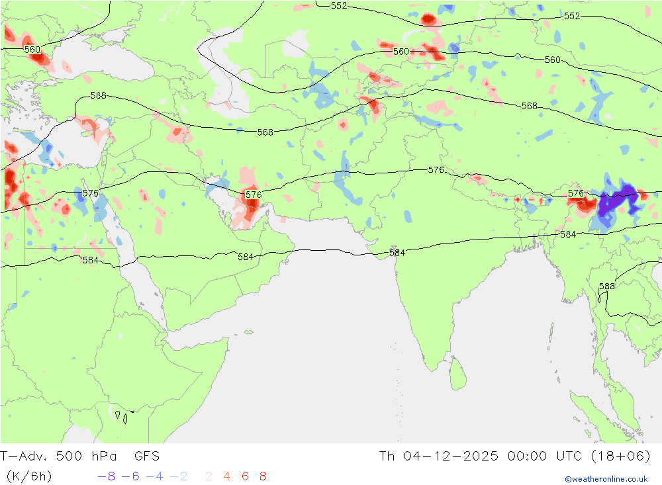Click the -2 legend value
662x485 pixels.
pyautogui.click(x=179, y=476)
